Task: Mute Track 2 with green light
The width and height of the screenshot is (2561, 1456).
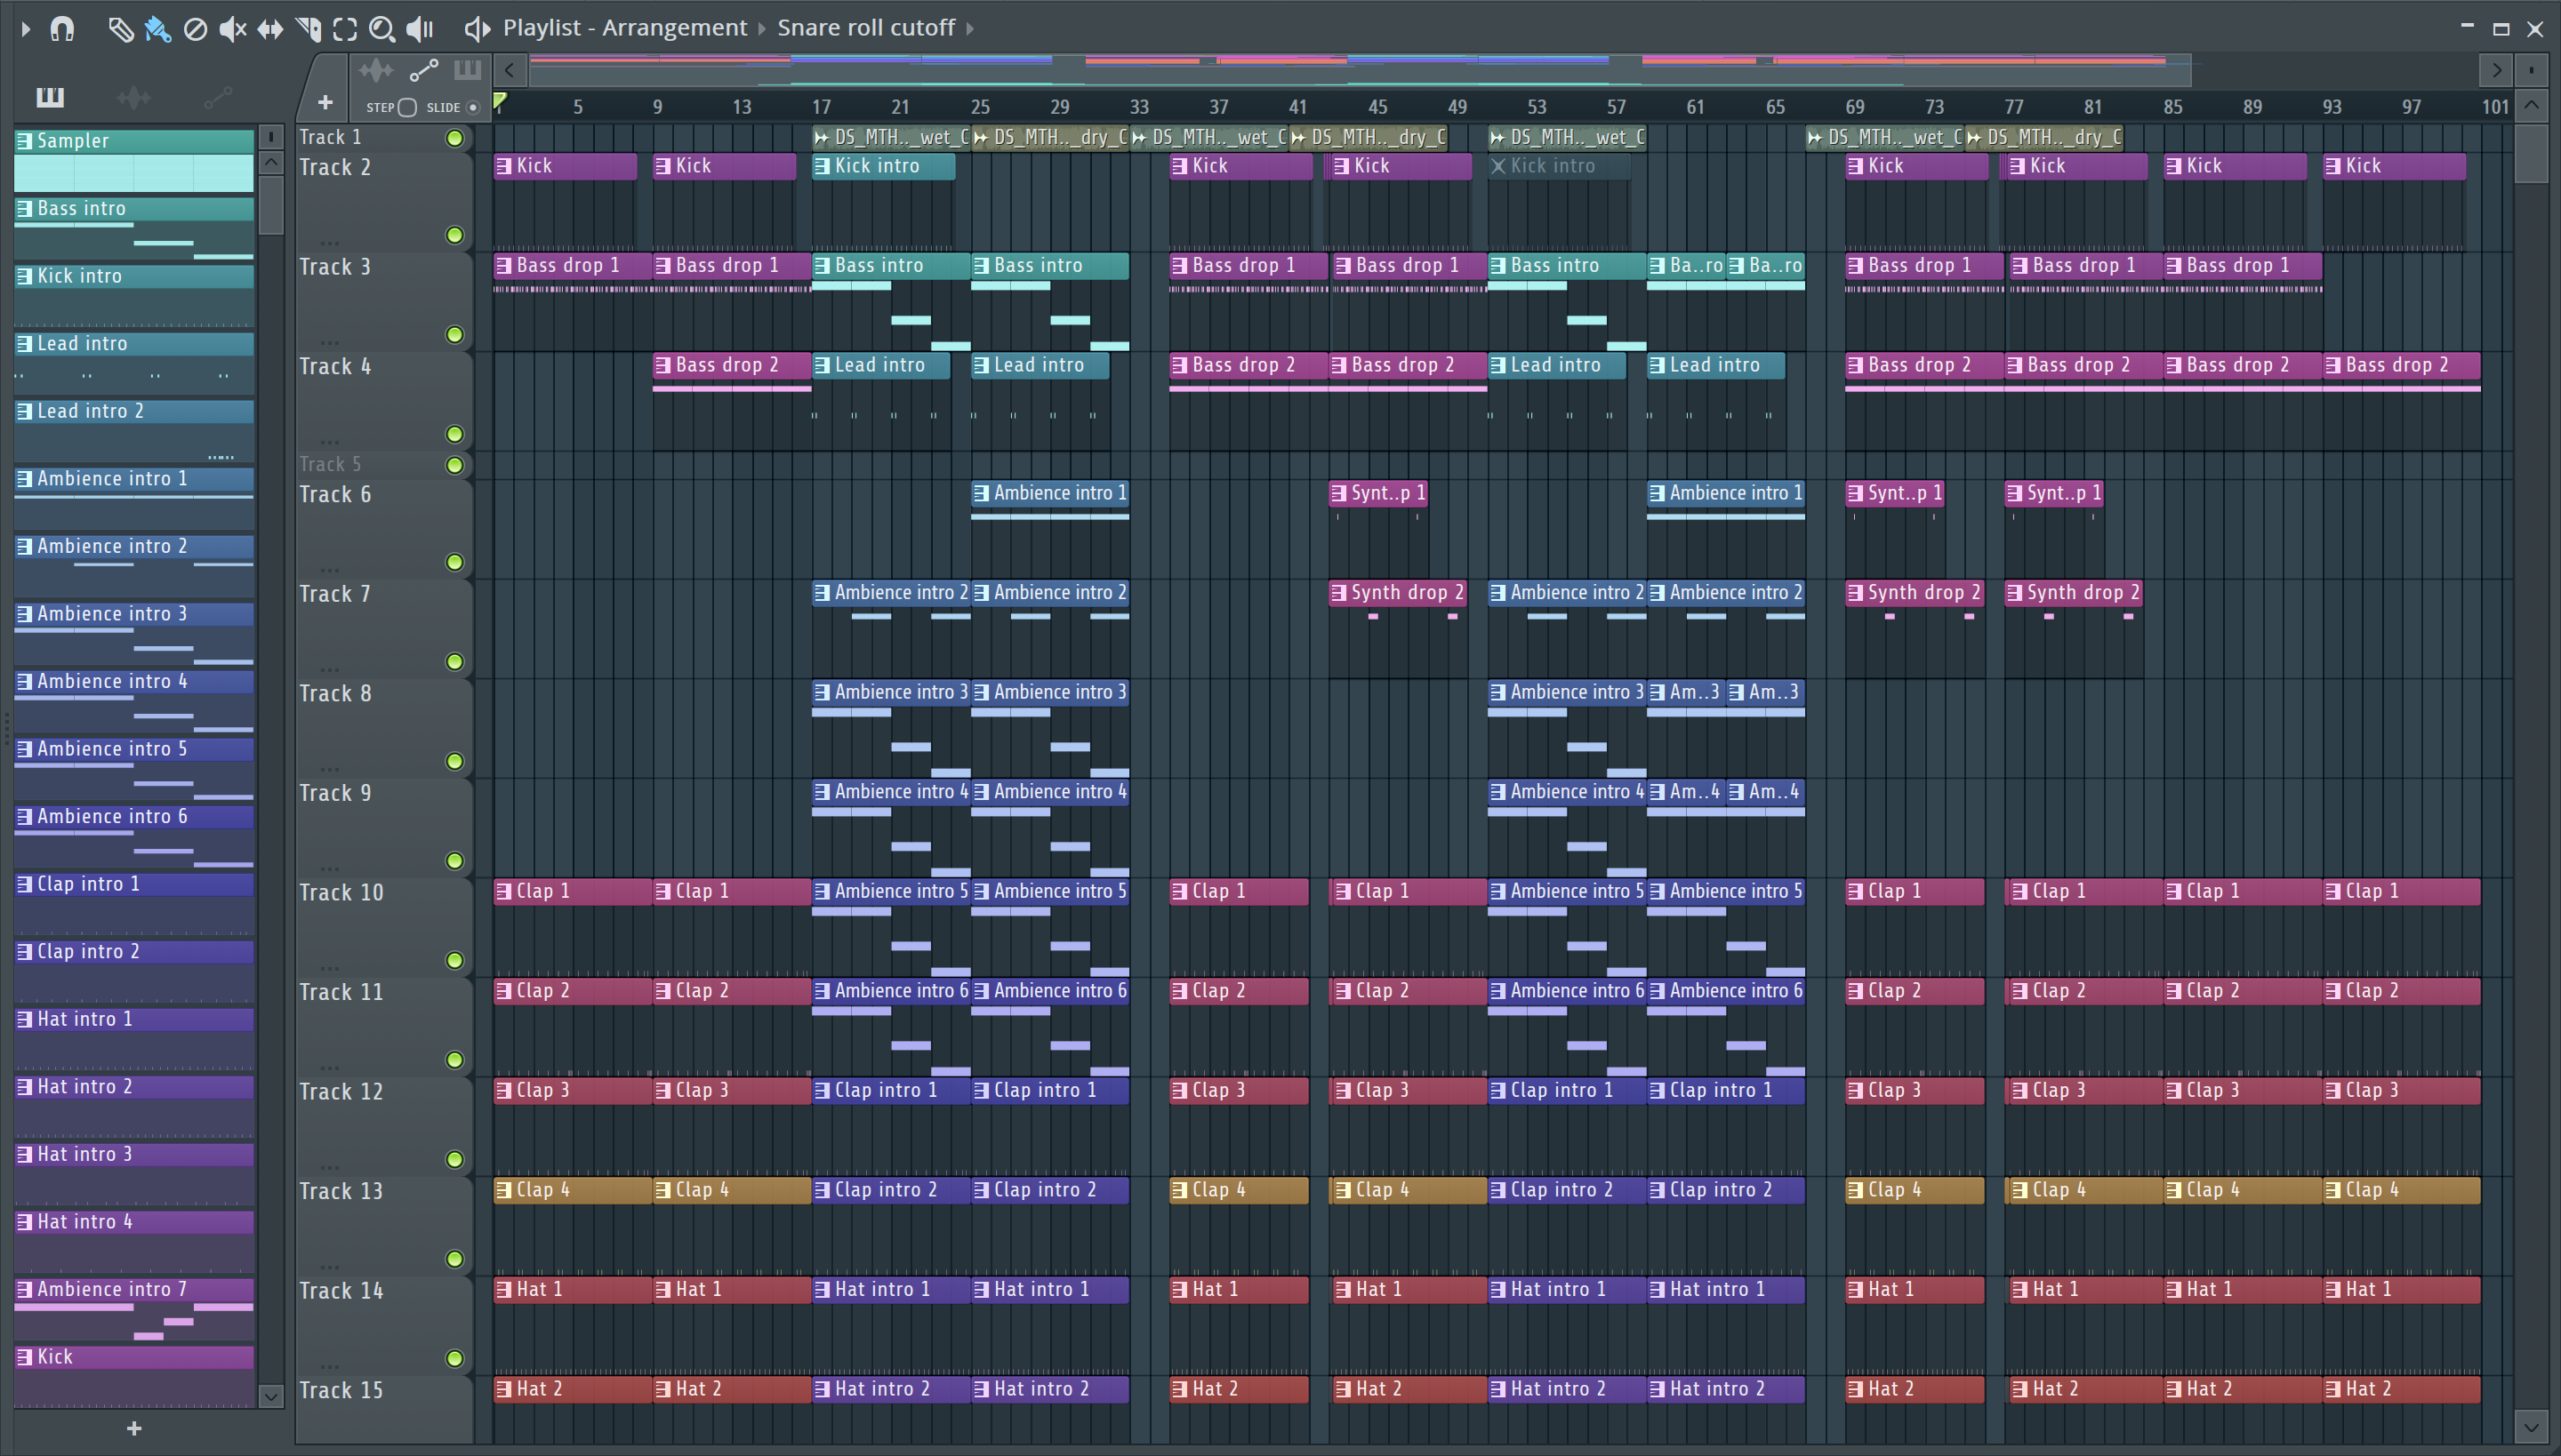Action: click(455, 235)
